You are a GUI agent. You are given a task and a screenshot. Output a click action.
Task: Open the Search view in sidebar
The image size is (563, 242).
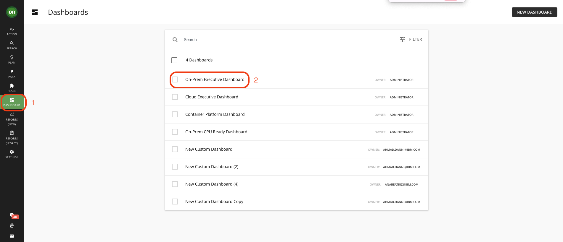pos(12,46)
